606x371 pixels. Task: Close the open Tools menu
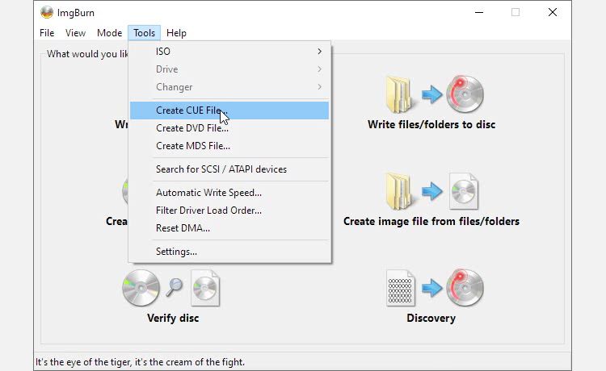point(144,33)
